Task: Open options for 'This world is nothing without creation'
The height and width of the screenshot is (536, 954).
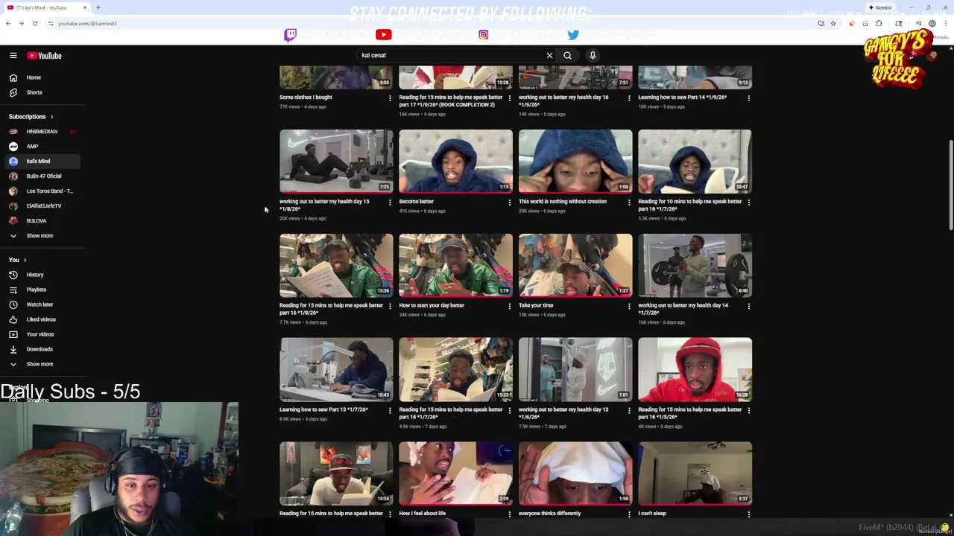Action: tap(628, 202)
